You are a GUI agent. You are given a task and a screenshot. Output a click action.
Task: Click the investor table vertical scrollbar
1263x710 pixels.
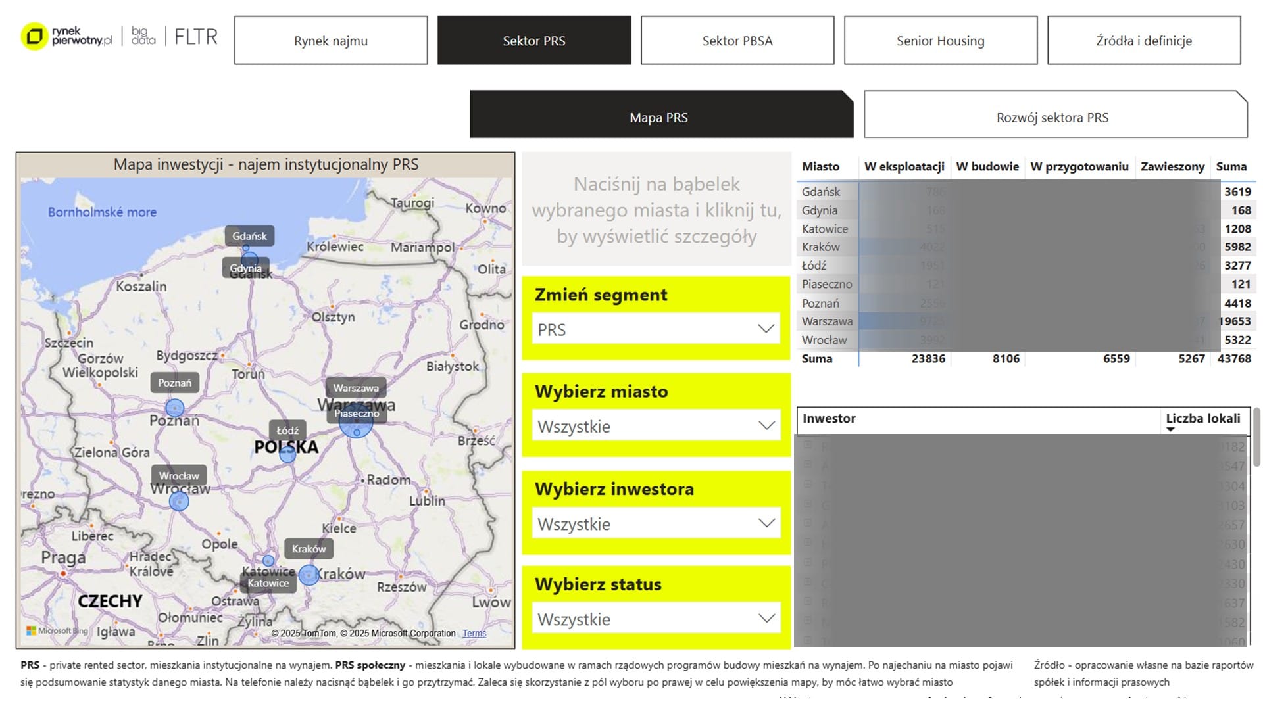click(x=1256, y=437)
